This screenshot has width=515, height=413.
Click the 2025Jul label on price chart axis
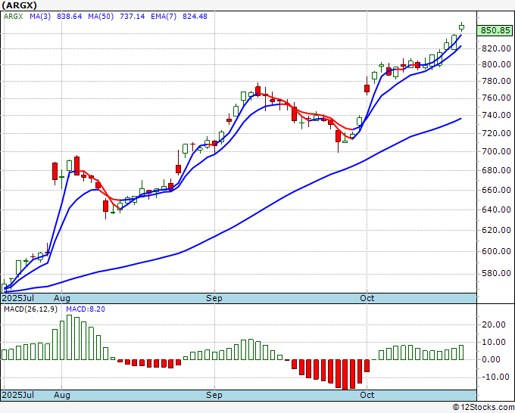tap(17, 298)
